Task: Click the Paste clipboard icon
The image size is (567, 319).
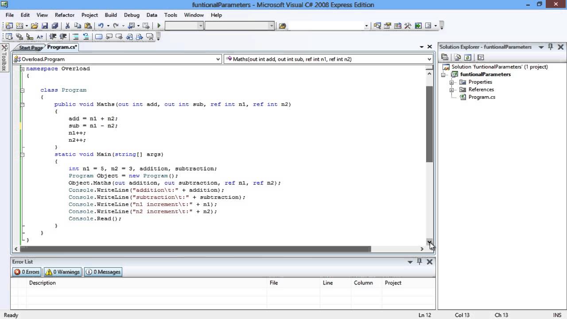Action: pos(88,26)
